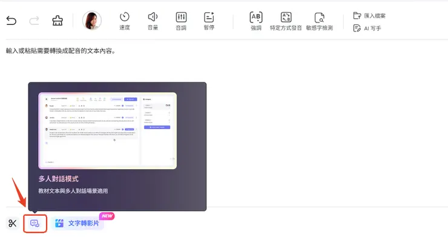Image resolution: width=448 pixels, height=237 pixels.
Task: Insert a 暫停 pause
Action: [x=209, y=21]
